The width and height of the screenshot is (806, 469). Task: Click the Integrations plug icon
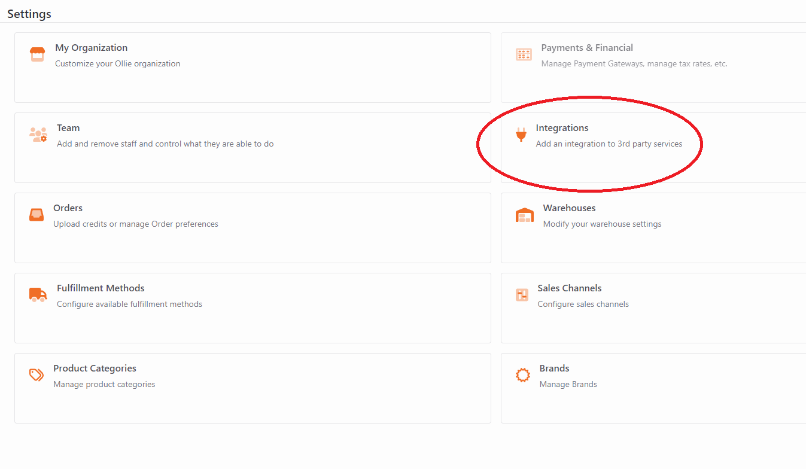tap(521, 135)
